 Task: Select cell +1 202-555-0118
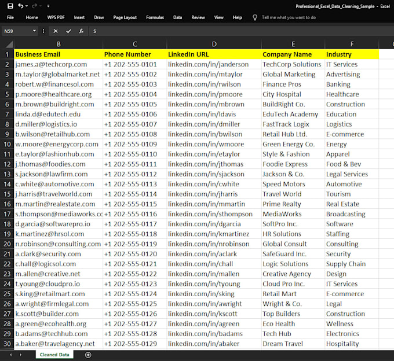134,234
